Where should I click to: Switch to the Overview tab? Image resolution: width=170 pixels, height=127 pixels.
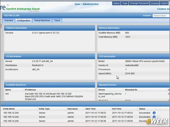tap(9, 21)
